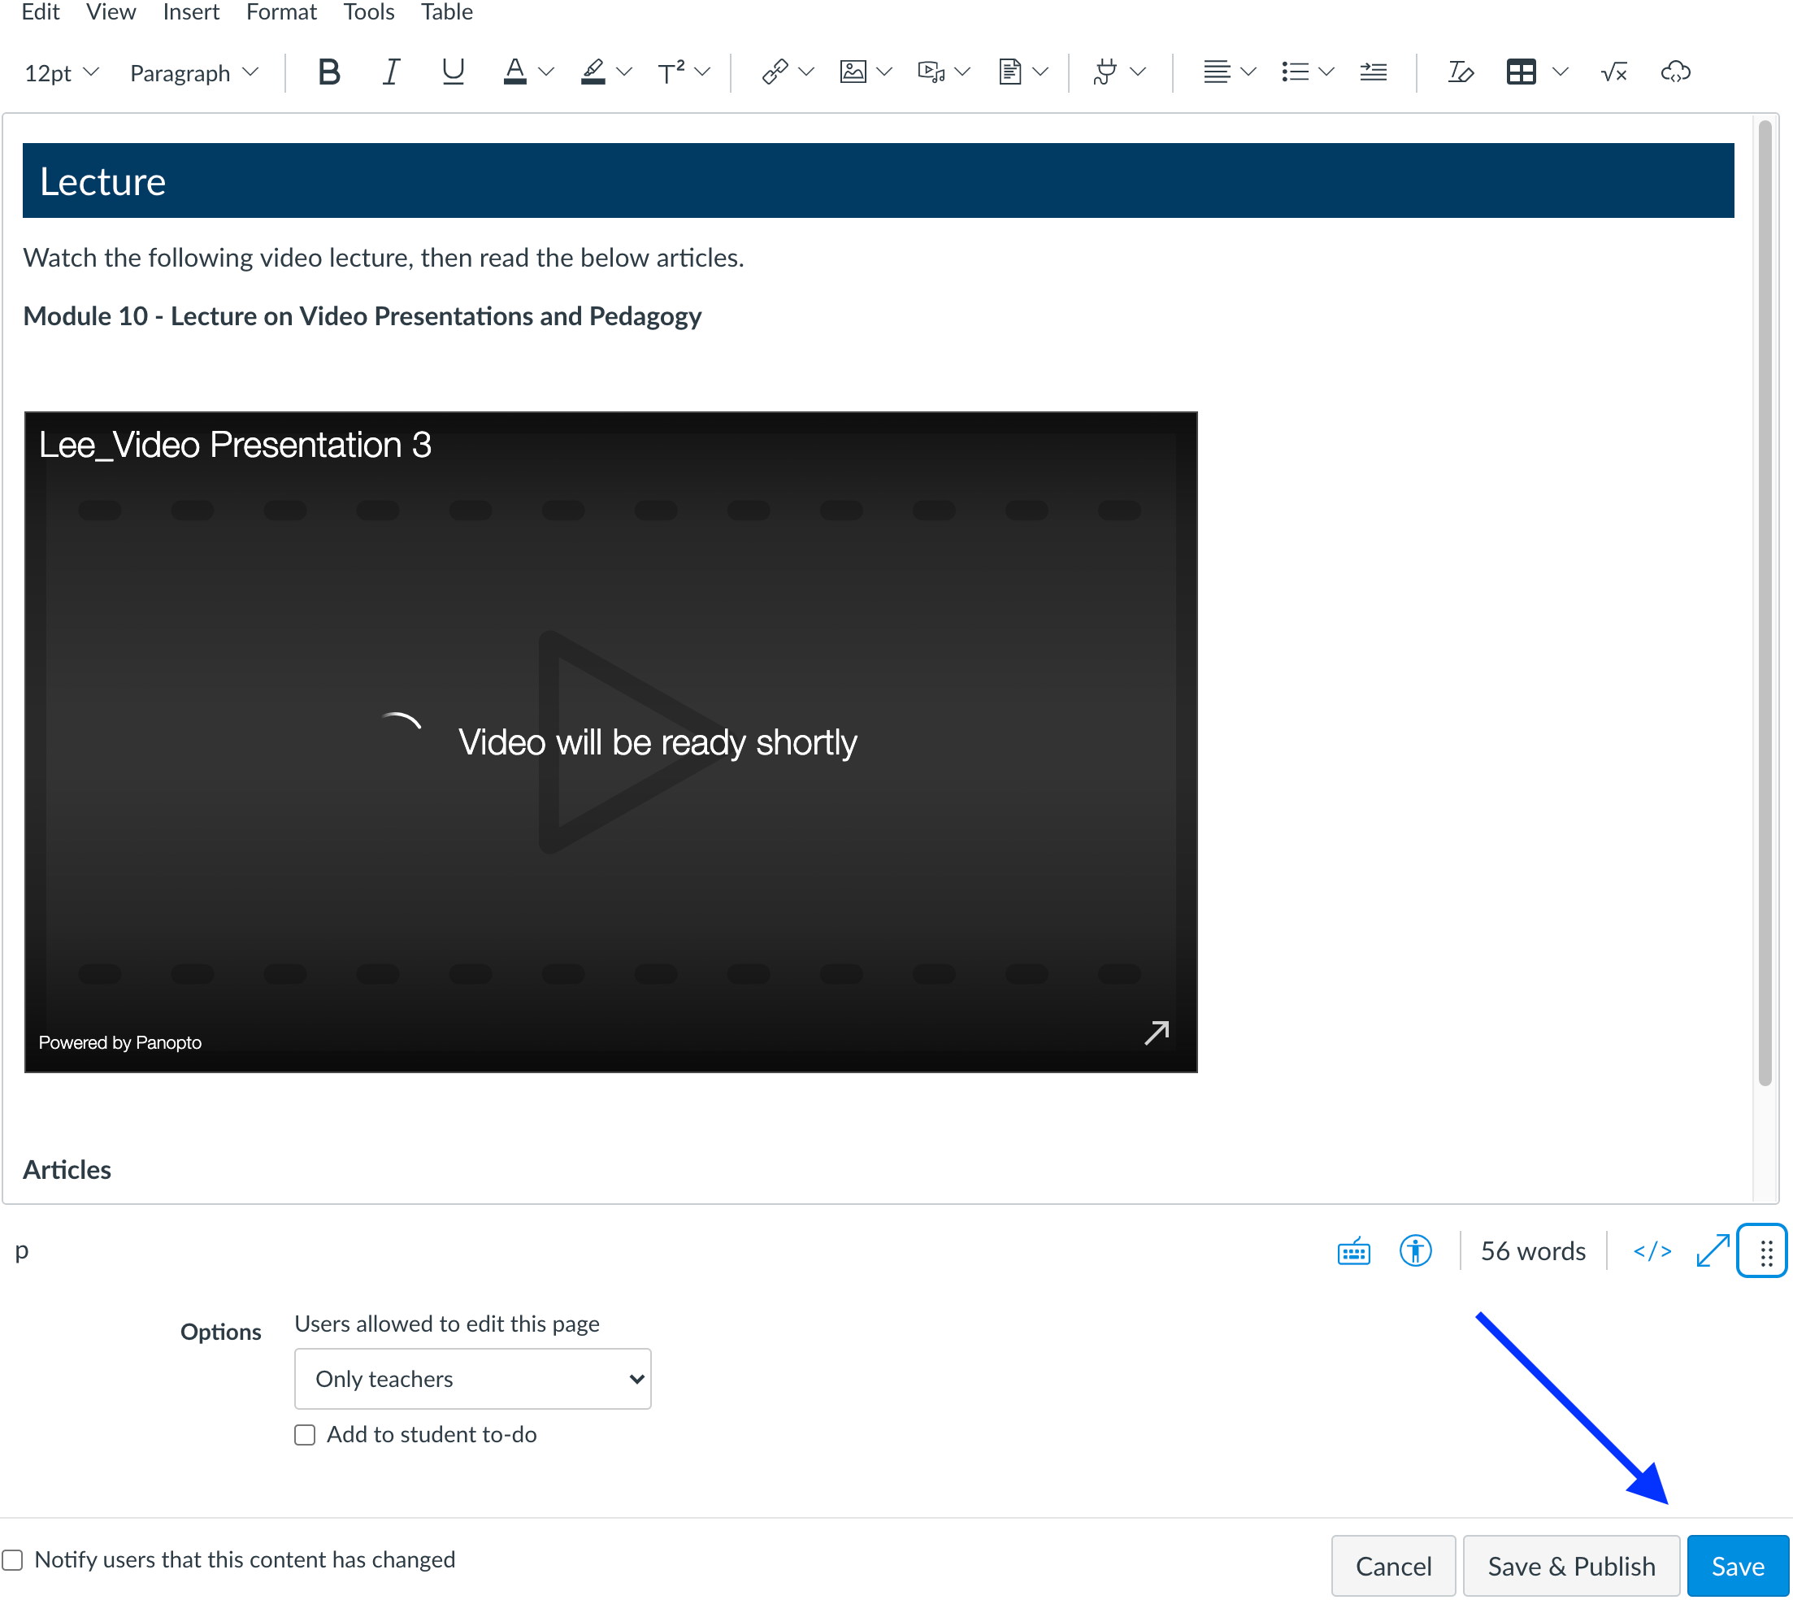The height and width of the screenshot is (1600, 1793).
Task: Expand highlight color options chevron
Action: pyautogui.click(x=624, y=72)
